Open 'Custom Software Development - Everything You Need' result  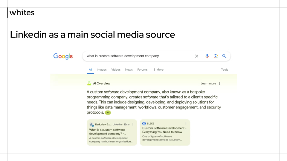pos(164,130)
